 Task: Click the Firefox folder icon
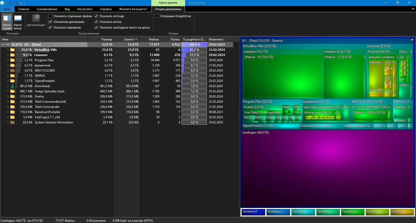12,96
